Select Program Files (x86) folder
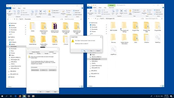174x98 pixels. tap(147, 27)
